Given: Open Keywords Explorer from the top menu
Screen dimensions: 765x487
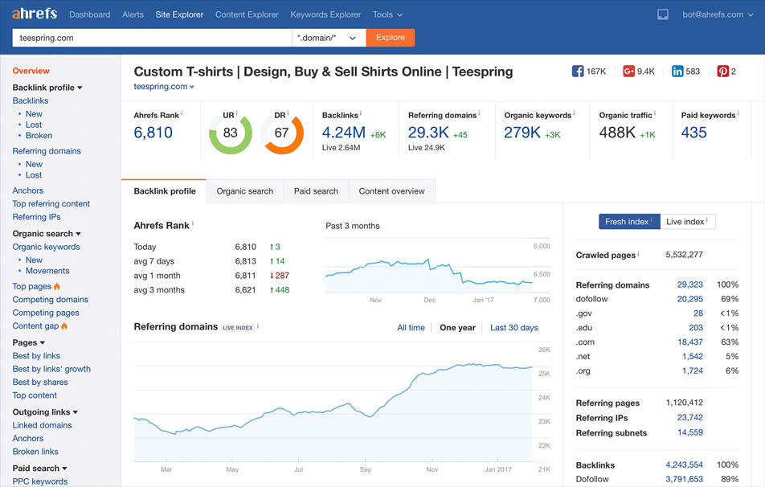Looking at the screenshot, I should pos(325,14).
